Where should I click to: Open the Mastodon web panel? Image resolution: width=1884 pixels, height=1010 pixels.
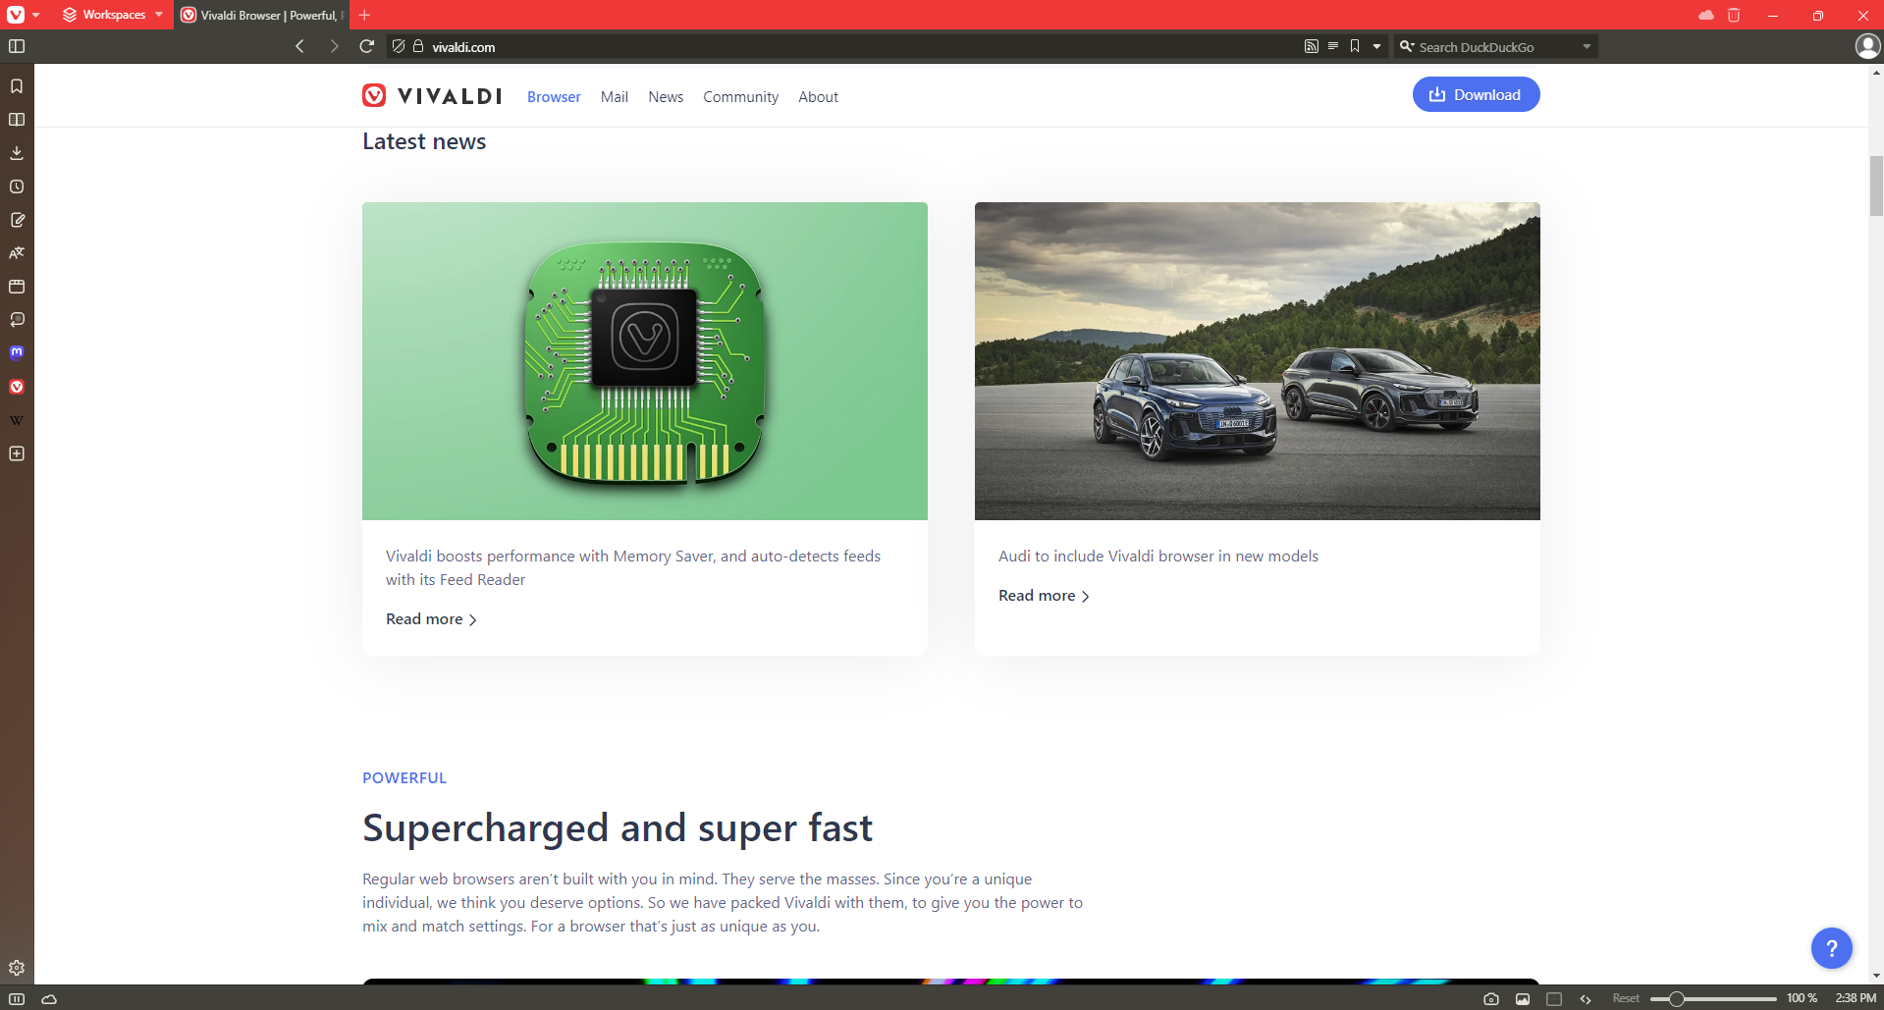(x=16, y=352)
